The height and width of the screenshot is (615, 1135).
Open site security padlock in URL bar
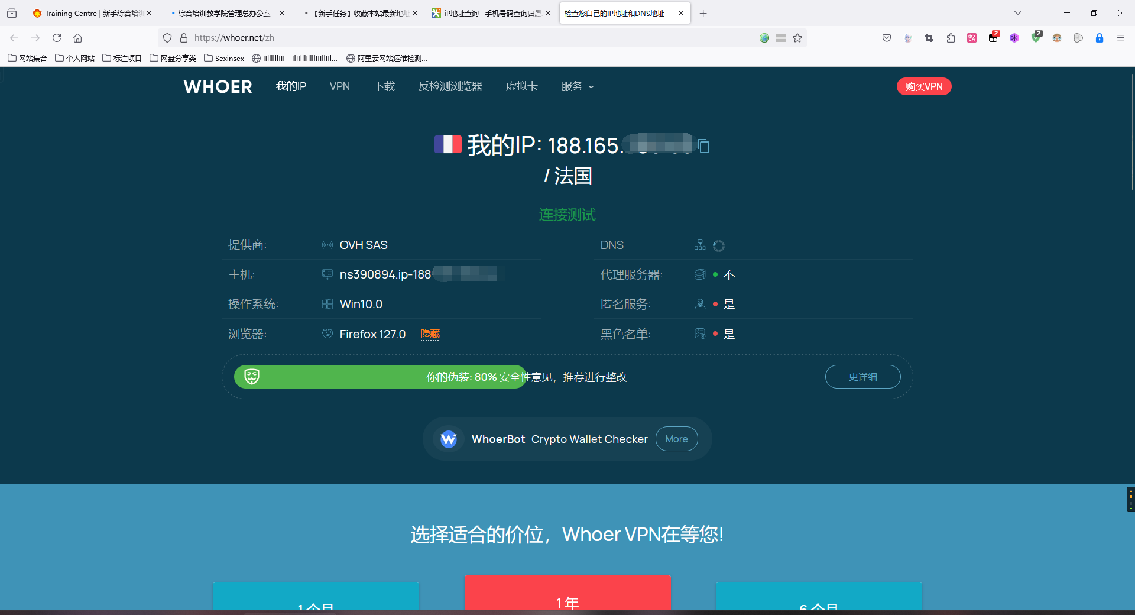[x=184, y=38]
